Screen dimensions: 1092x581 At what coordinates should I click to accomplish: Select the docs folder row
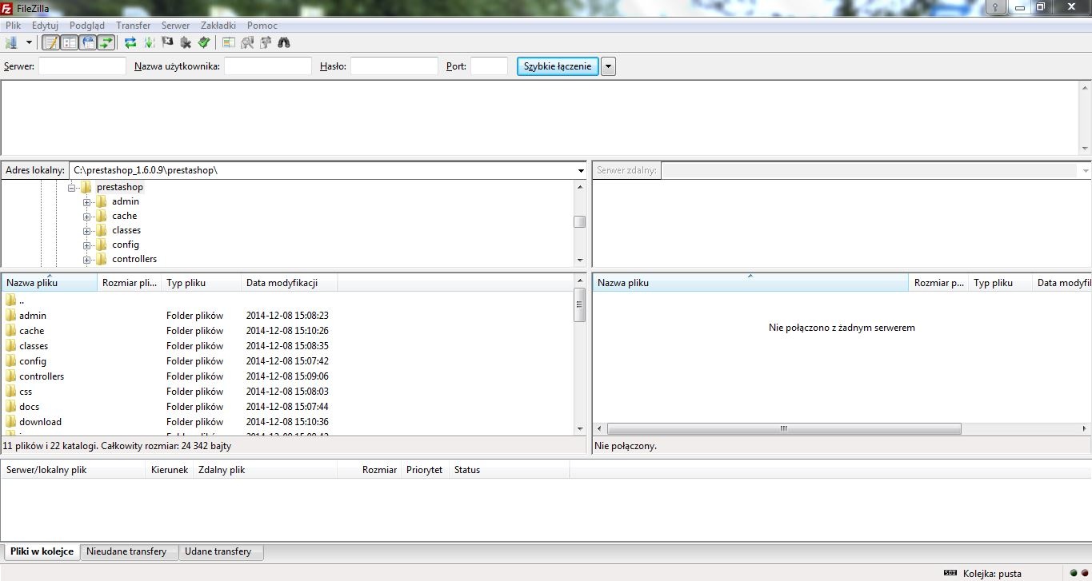click(x=288, y=407)
